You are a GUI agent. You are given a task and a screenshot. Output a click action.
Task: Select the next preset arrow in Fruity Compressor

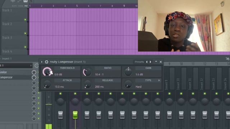click(x=151, y=62)
